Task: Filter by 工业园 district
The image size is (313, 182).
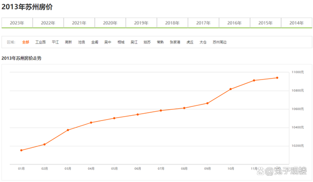Action: [x=41, y=42]
